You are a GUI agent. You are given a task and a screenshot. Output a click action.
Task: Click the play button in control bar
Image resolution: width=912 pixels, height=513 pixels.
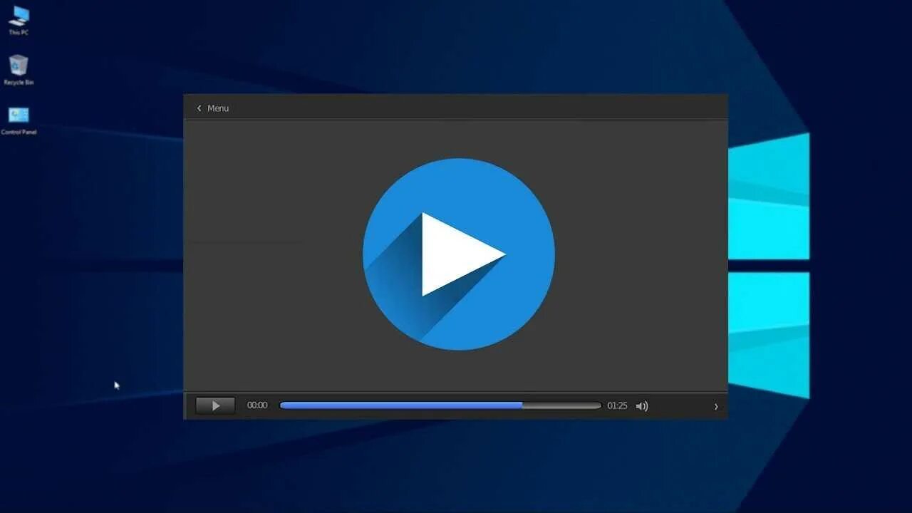(x=215, y=406)
